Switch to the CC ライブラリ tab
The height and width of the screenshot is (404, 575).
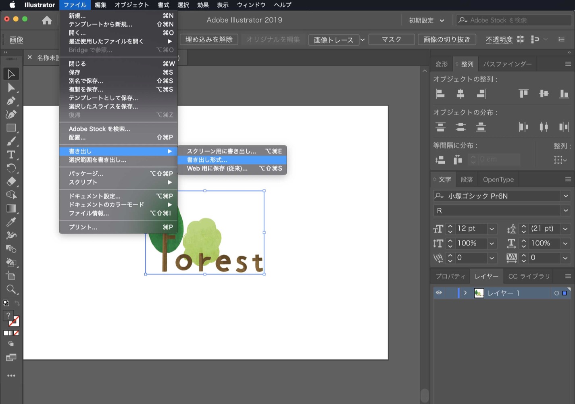529,276
